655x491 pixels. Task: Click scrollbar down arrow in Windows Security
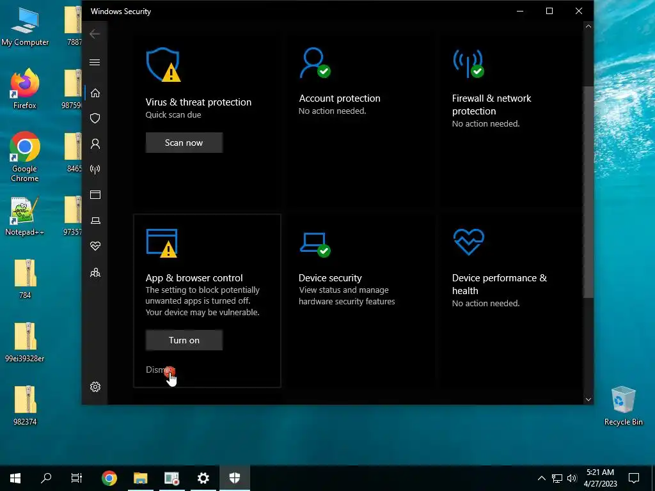pos(588,400)
